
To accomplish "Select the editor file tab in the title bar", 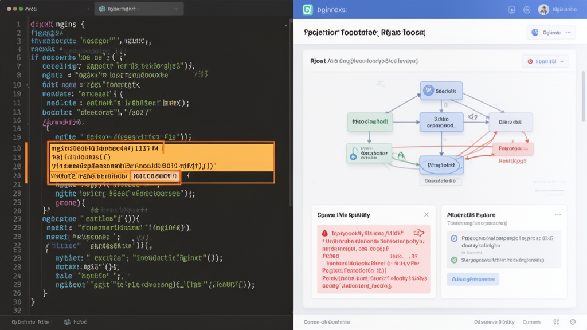I will [139, 9].
